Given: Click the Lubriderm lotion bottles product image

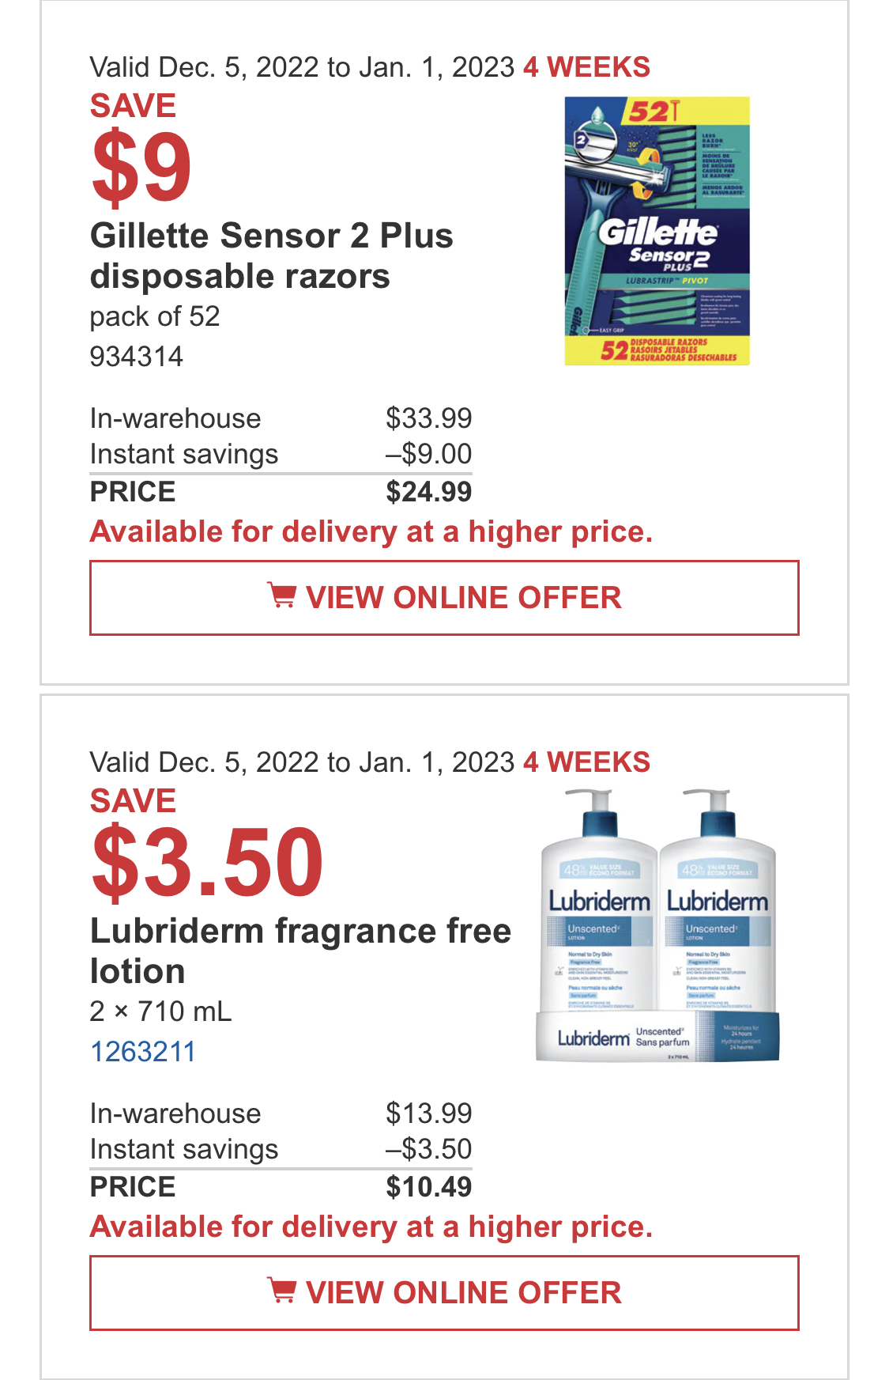Looking at the screenshot, I should pyautogui.click(x=657, y=924).
